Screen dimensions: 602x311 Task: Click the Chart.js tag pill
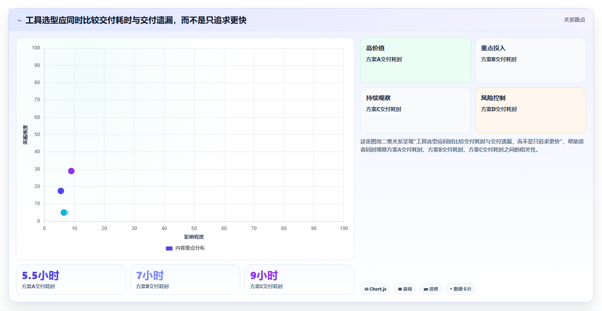point(375,289)
